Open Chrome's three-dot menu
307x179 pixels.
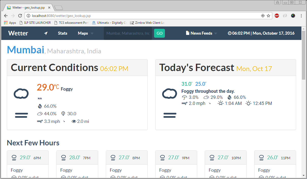301,15
